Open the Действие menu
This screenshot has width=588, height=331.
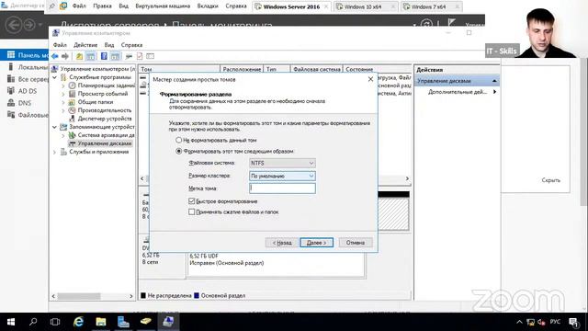(x=85, y=45)
